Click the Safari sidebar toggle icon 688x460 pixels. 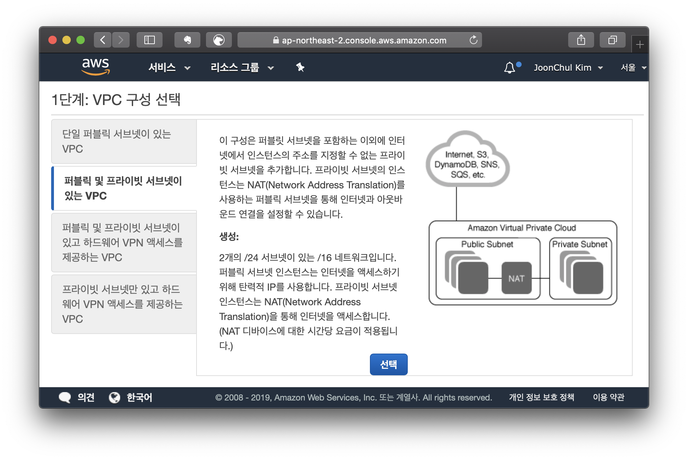pyautogui.click(x=150, y=40)
